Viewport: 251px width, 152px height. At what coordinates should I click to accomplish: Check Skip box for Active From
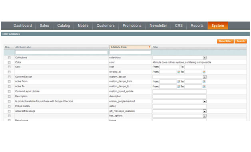(9, 81)
